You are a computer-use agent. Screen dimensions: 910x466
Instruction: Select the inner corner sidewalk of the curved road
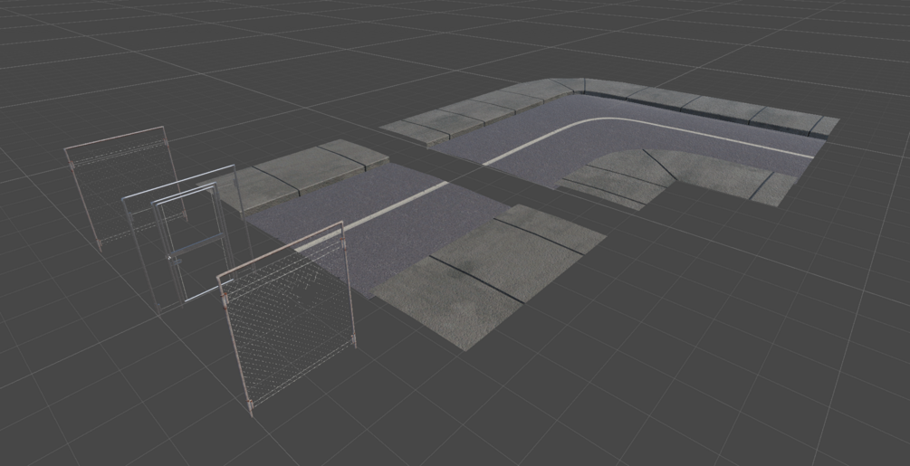pos(676,176)
